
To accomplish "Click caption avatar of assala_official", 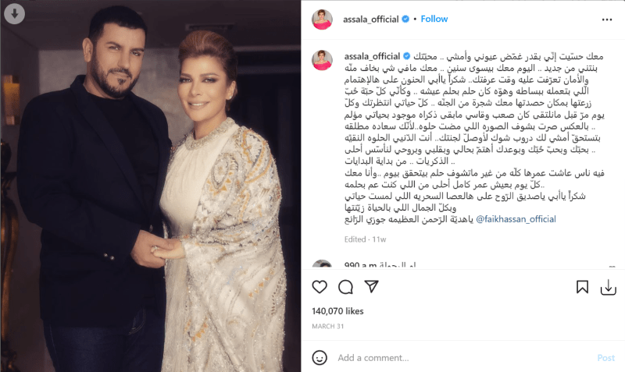I will [322, 60].
